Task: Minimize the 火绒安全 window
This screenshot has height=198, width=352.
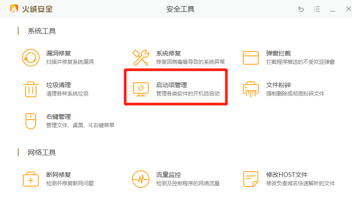Action: click(333, 9)
